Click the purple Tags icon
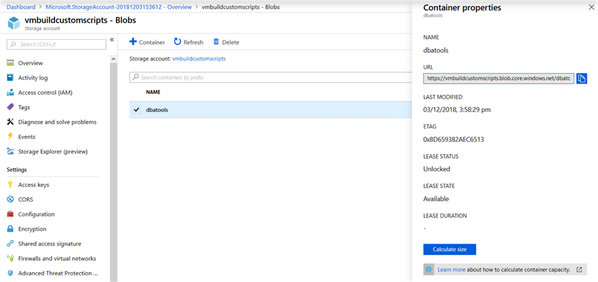The width and height of the screenshot is (598, 282). (11, 107)
